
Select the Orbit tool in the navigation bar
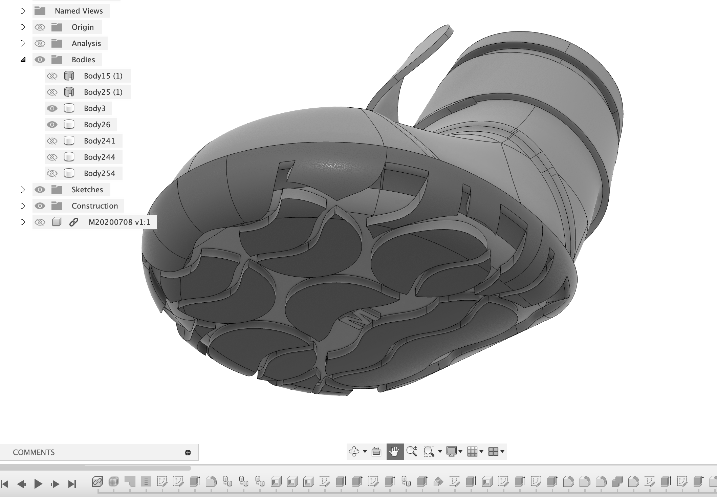pos(354,451)
